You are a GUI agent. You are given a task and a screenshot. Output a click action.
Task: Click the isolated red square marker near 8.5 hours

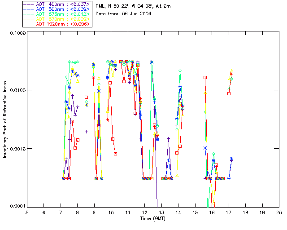(x=86, y=97)
